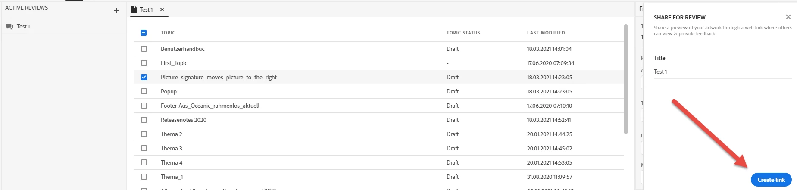This screenshot has height=190, width=797.
Task: Open the Test 1 review in Active Reviews
Action: coord(23,27)
